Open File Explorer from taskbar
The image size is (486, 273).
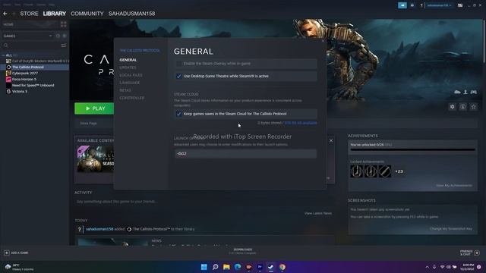point(226,267)
